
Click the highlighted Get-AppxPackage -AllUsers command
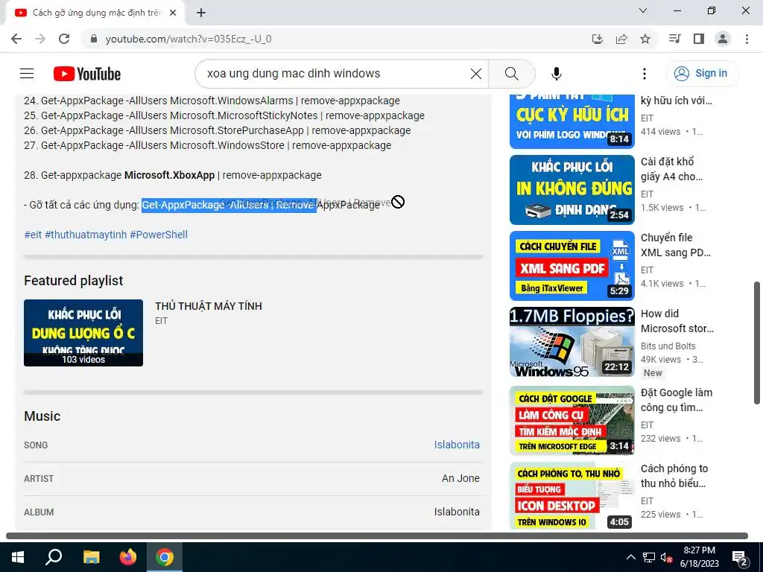229,205
